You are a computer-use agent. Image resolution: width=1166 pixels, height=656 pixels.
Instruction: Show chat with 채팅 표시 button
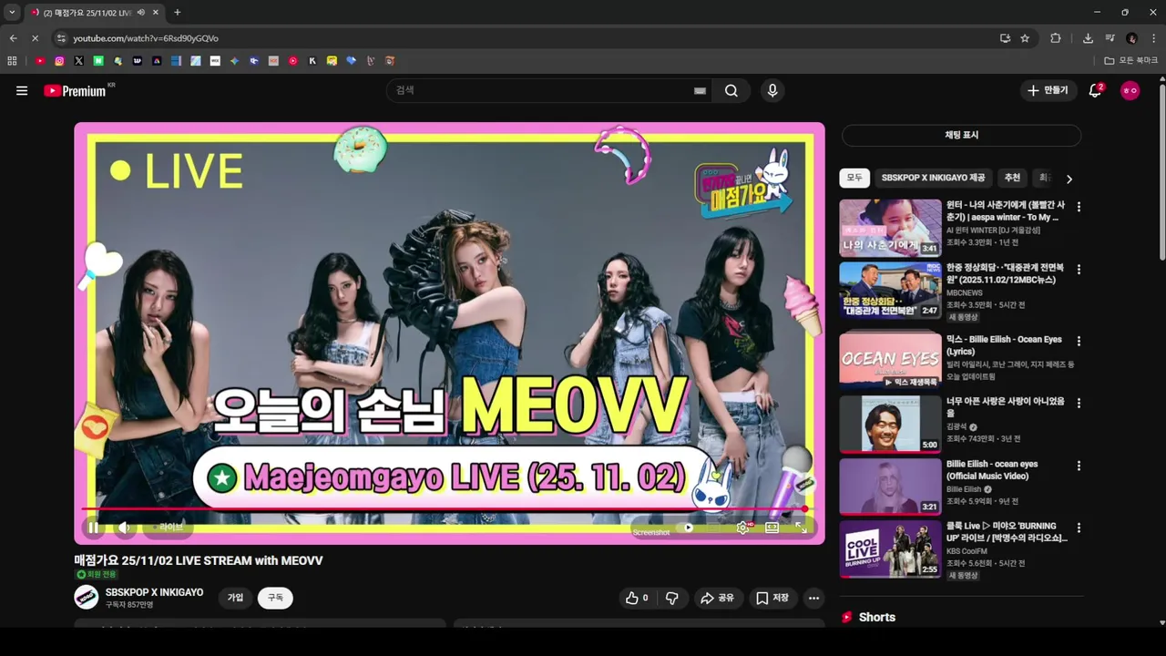[x=961, y=135]
